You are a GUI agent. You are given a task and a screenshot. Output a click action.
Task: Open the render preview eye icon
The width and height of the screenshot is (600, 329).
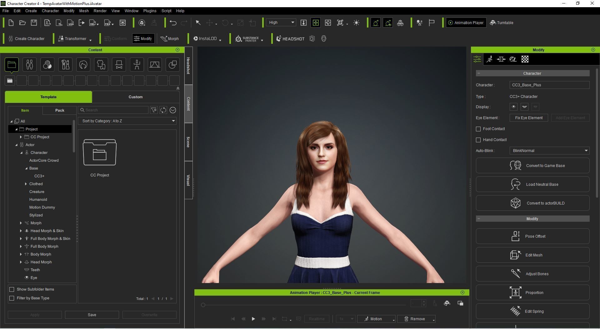click(x=123, y=23)
